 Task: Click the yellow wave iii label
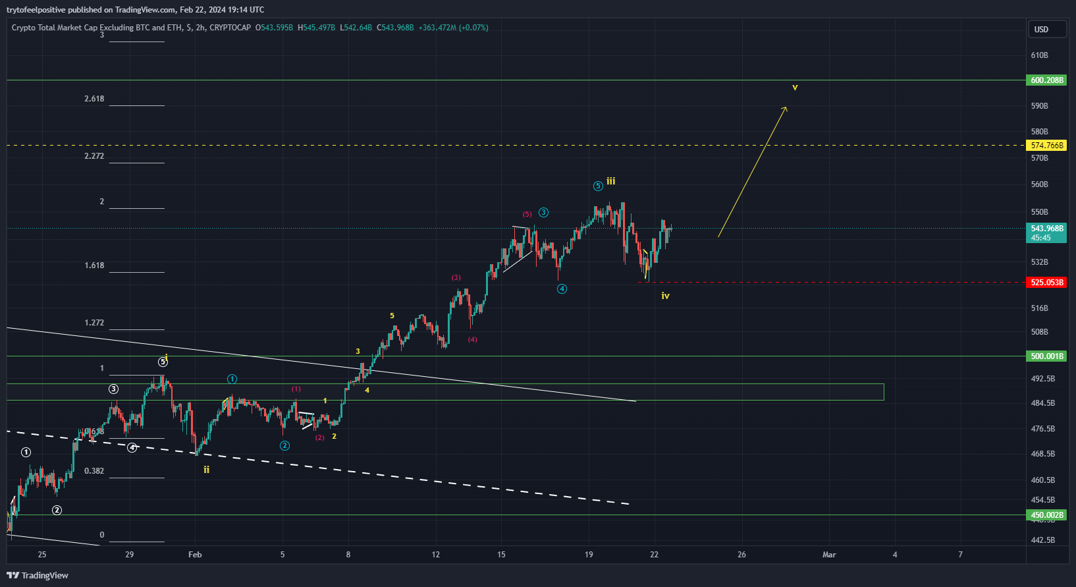[x=611, y=181]
